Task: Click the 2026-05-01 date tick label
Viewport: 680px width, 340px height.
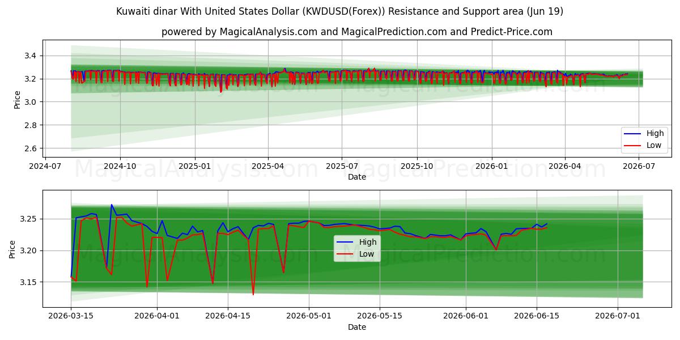Action: (x=309, y=316)
